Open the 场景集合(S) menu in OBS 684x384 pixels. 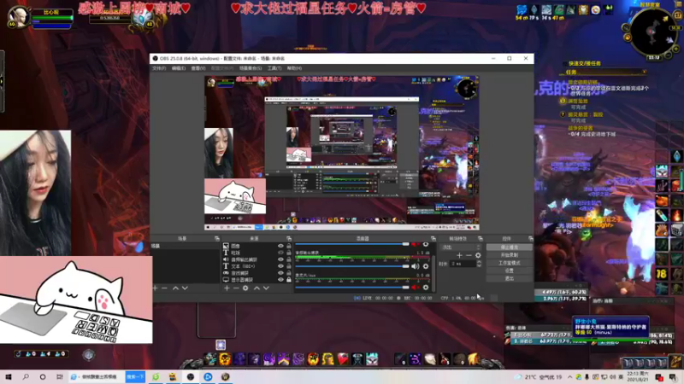[x=251, y=68]
